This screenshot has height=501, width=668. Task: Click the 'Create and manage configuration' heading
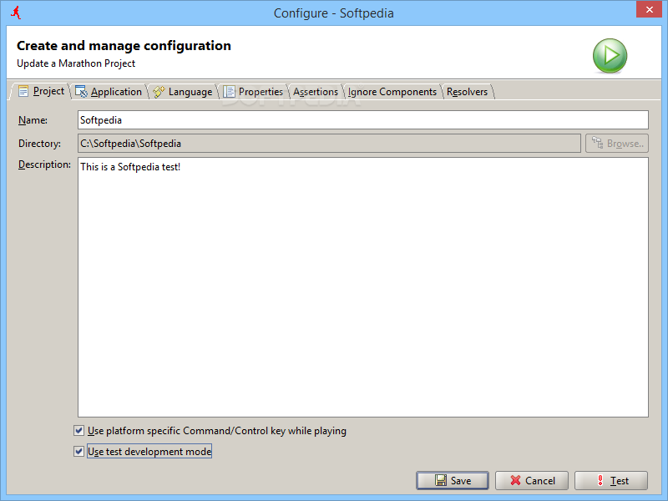(x=124, y=46)
